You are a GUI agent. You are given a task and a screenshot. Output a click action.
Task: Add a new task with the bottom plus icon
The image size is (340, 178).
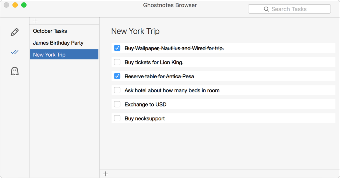coord(106,174)
